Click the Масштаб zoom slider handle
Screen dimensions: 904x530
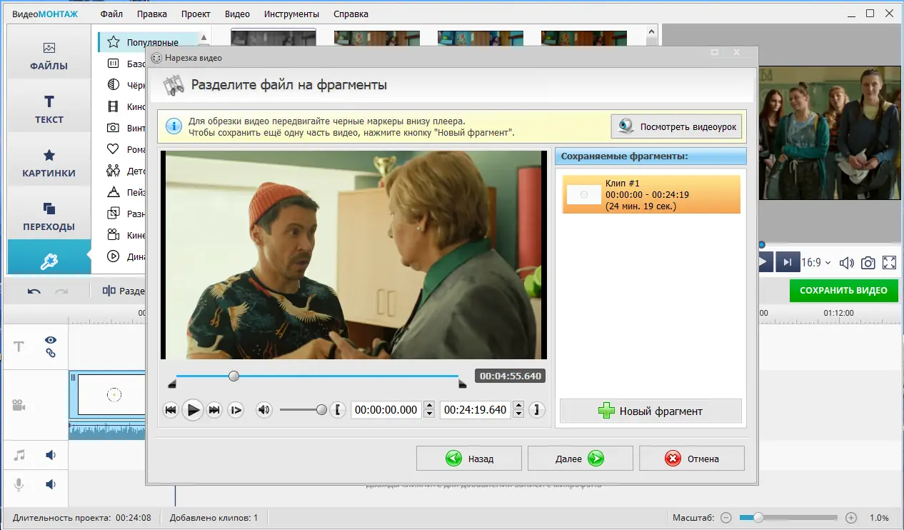coord(758,518)
